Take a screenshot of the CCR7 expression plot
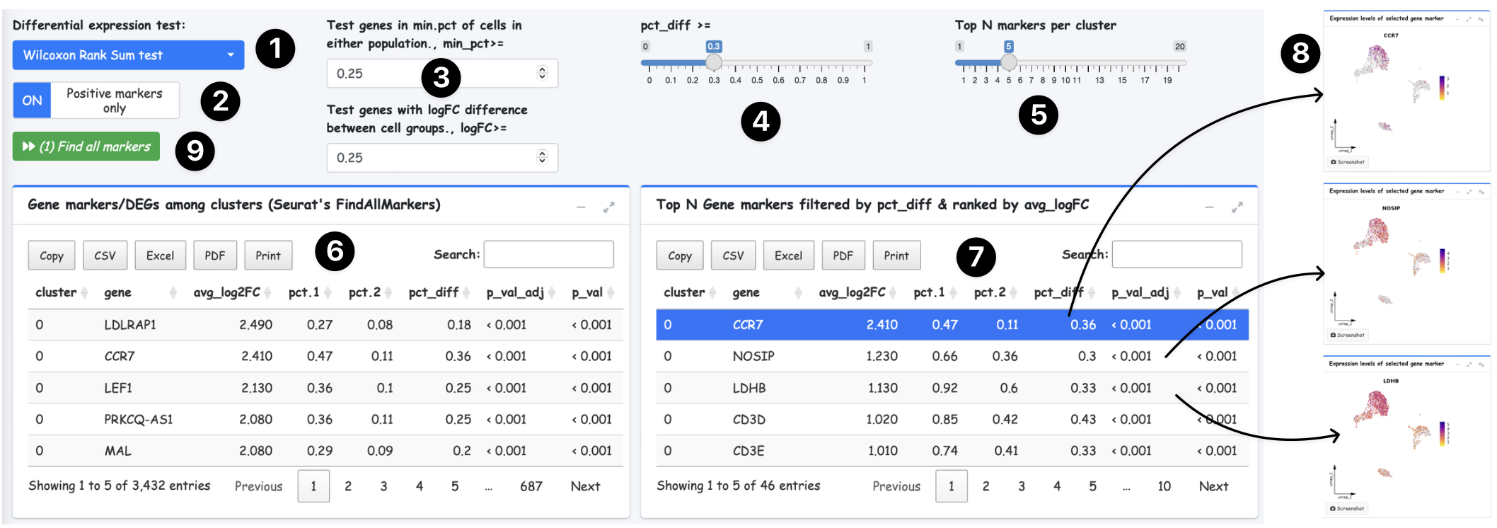1497x528 pixels. point(1347,162)
